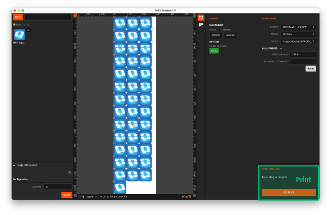Click the Insert button
The image size is (331, 215).
[66, 195]
